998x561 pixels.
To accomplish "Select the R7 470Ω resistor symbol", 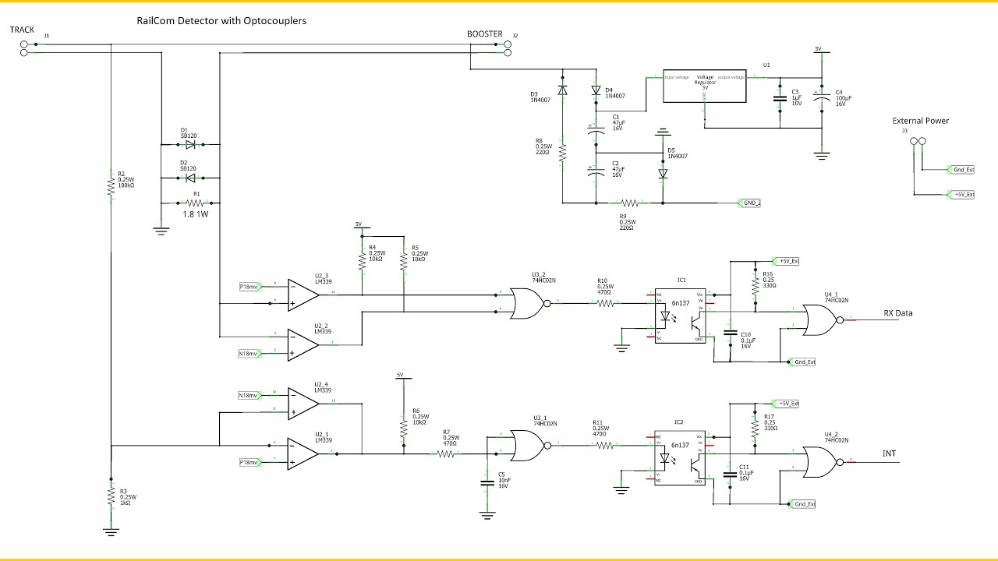I will pos(447,453).
